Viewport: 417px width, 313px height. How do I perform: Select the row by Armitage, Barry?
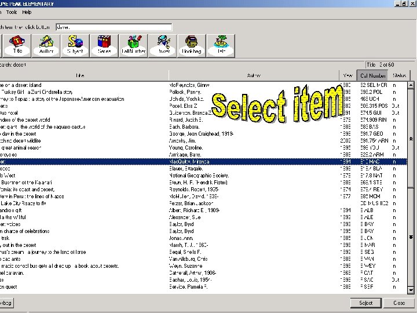tap(203, 155)
